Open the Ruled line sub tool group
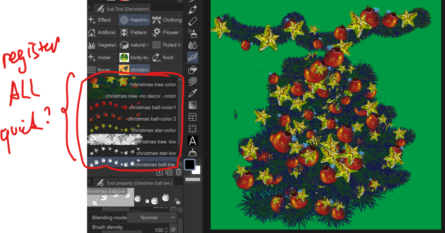This screenshot has width=445, height=233. click(166, 45)
